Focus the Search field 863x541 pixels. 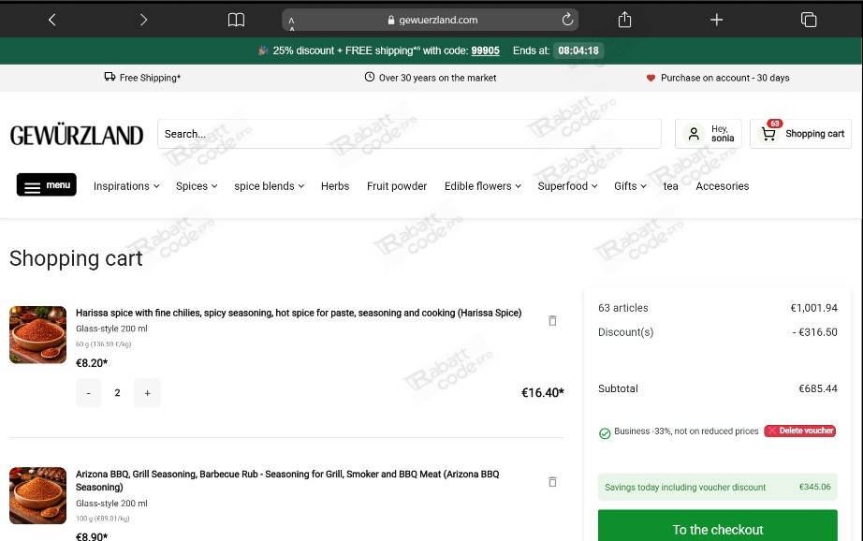click(x=409, y=134)
